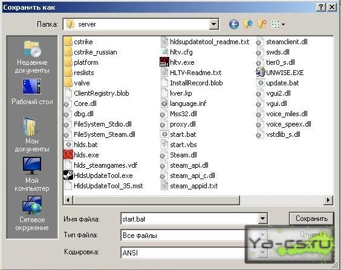The image size is (341, 270).
Task: Open the Кодировка combo box
Action: (x=194, y=252)
